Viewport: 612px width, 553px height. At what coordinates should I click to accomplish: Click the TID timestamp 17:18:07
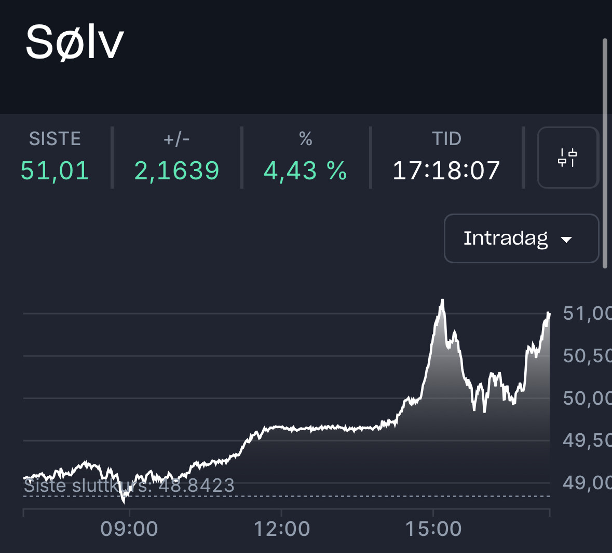click(446, 171)
